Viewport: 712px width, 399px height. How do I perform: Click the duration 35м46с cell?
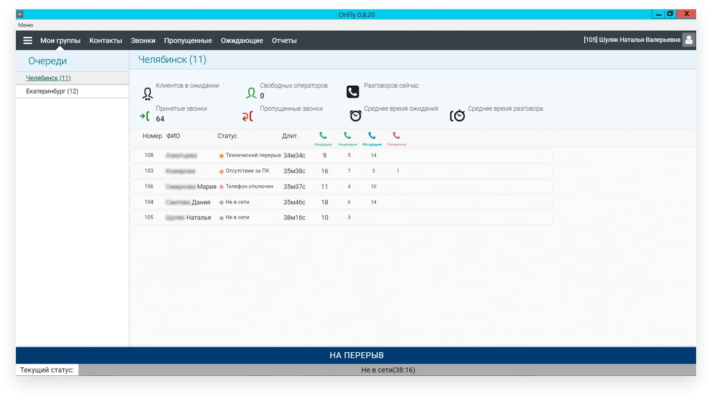point(295,202)
